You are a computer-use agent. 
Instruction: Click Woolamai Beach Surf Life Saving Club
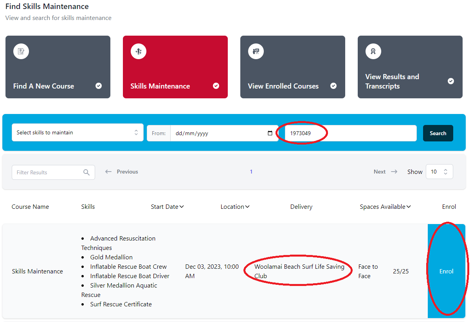[299, 271]
